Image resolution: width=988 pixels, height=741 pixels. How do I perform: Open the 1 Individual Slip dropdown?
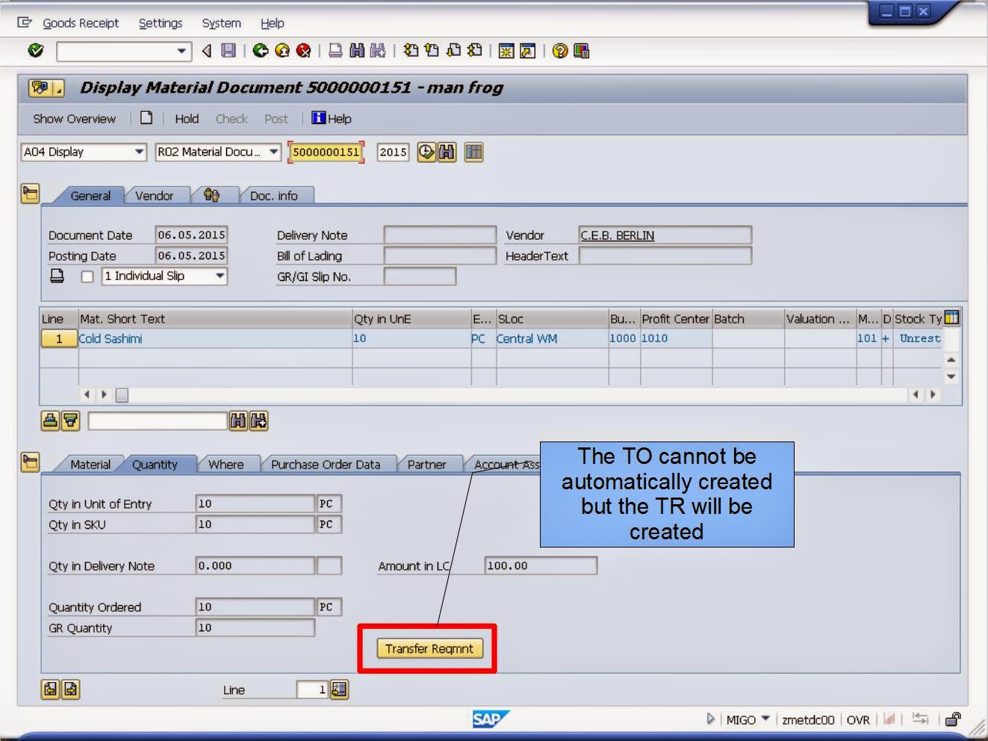[220, 276]
